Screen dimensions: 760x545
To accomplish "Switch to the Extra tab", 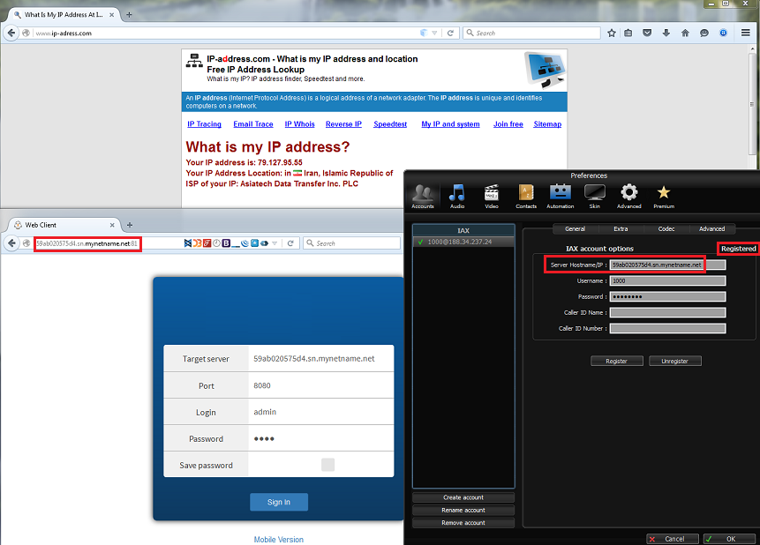I will click(x=621, y=229).
